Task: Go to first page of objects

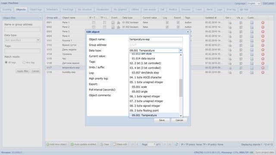Action: point(132,144)
